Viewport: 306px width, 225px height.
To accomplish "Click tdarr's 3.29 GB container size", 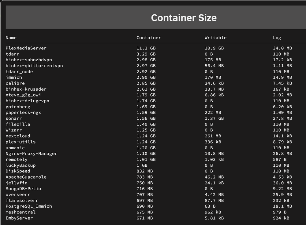I will click(146, 54).
